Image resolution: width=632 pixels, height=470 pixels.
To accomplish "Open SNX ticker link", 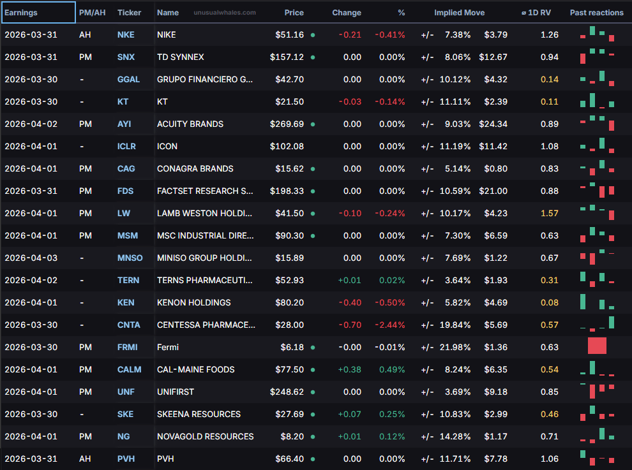I will (126, 57).
